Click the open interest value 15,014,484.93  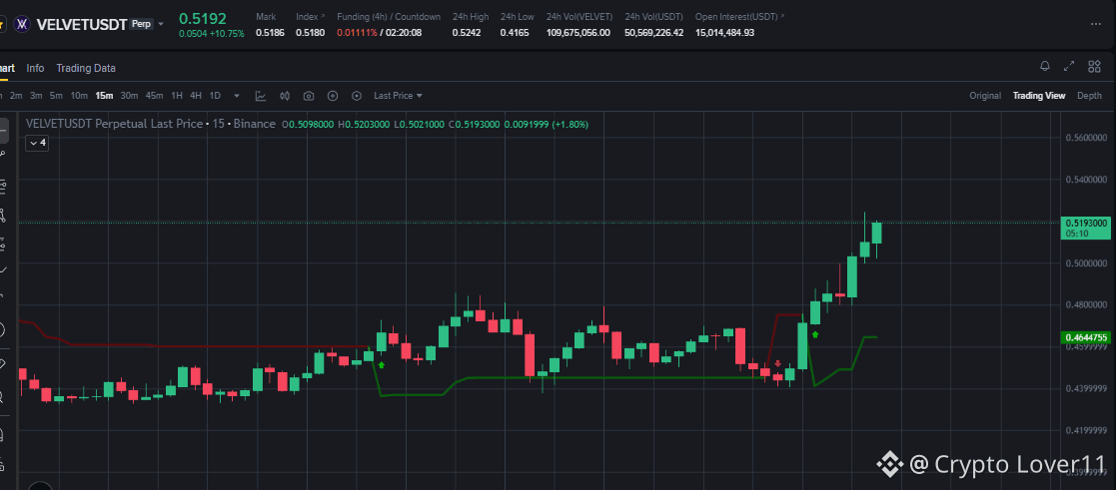coord(724,32)
